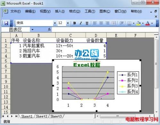Select row 1 header

click(x=6, y=41)
